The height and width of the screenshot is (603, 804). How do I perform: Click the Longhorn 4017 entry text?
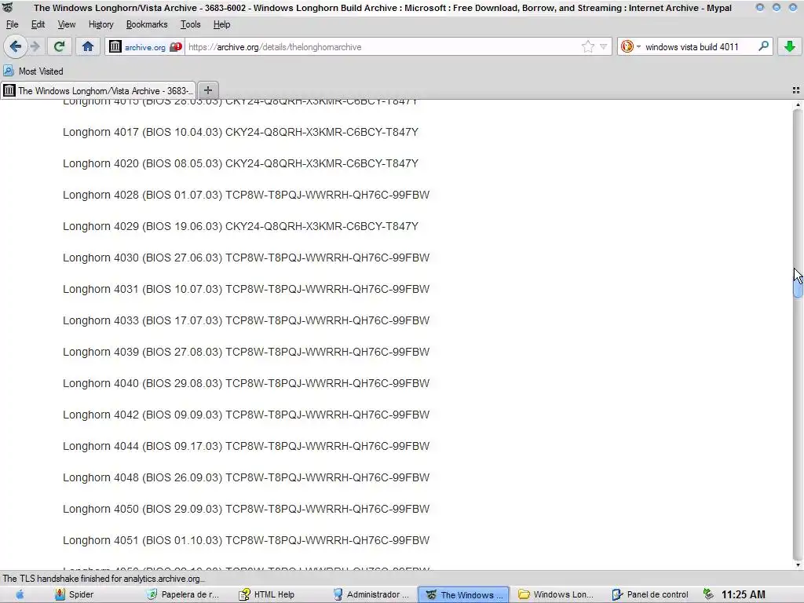(x=240, y=132)
